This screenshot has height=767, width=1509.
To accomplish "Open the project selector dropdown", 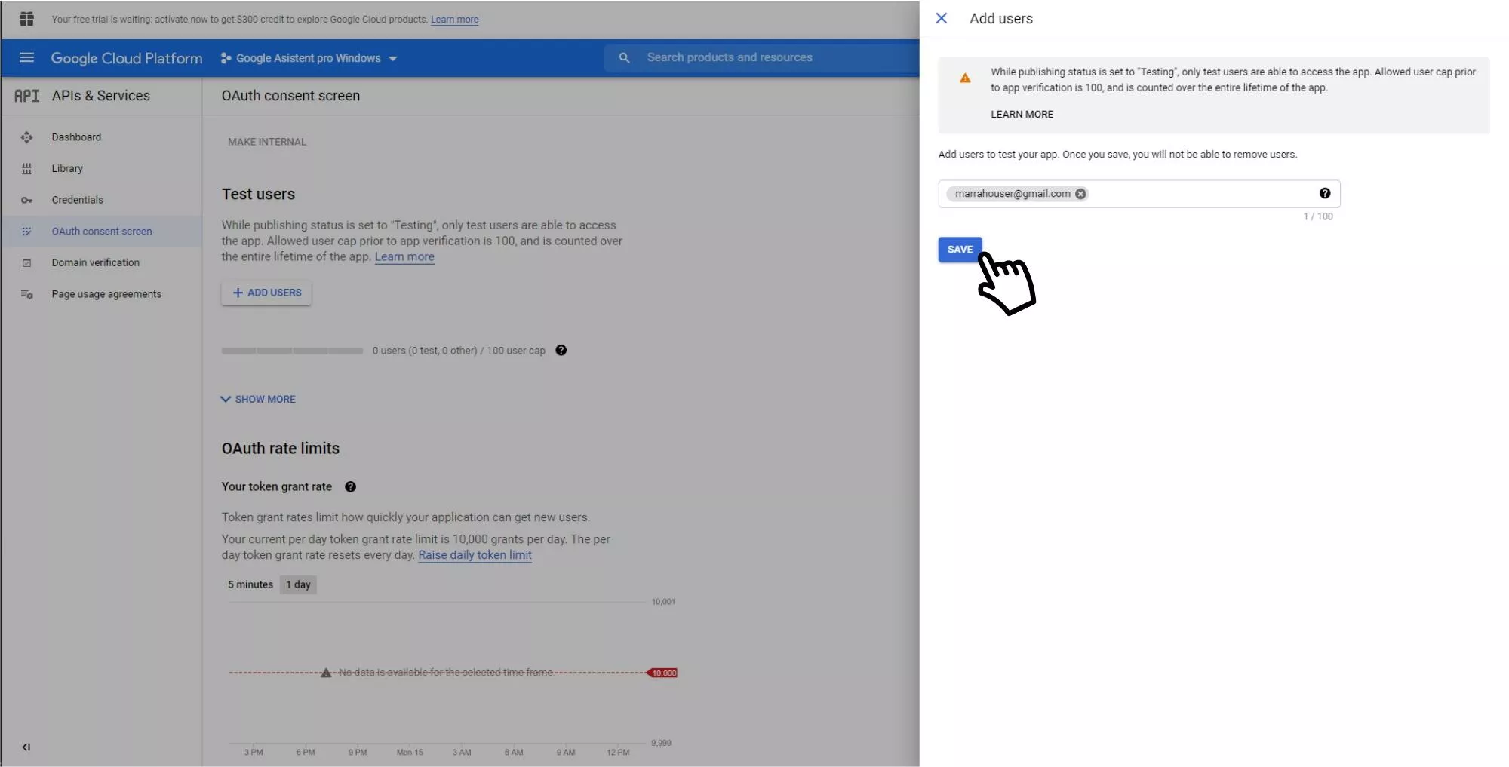I will click(x=309, y=58).
